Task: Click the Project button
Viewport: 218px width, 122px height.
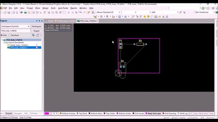Action: 36,31
